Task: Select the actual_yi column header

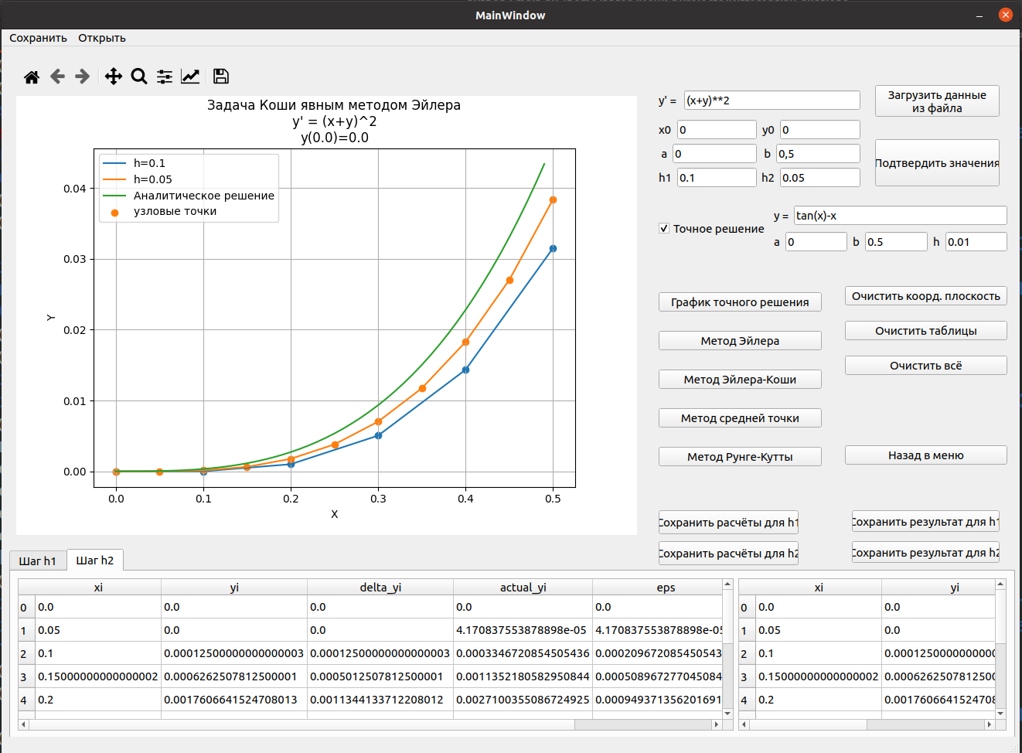Action: pos(523,588)
